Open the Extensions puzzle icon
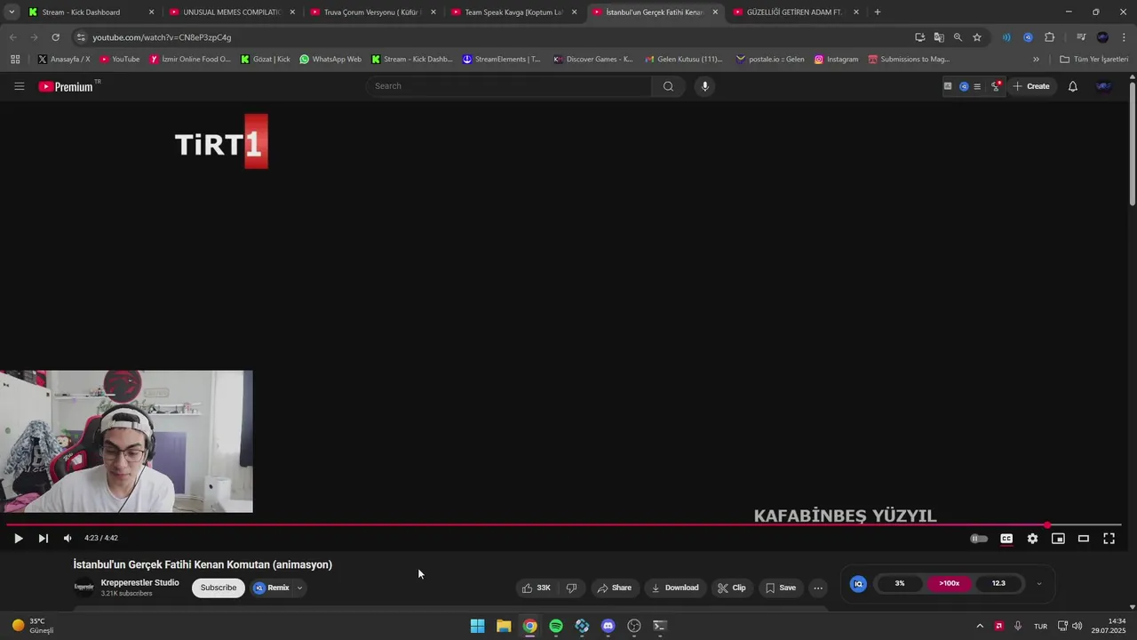 click(x=1050, y=37)
